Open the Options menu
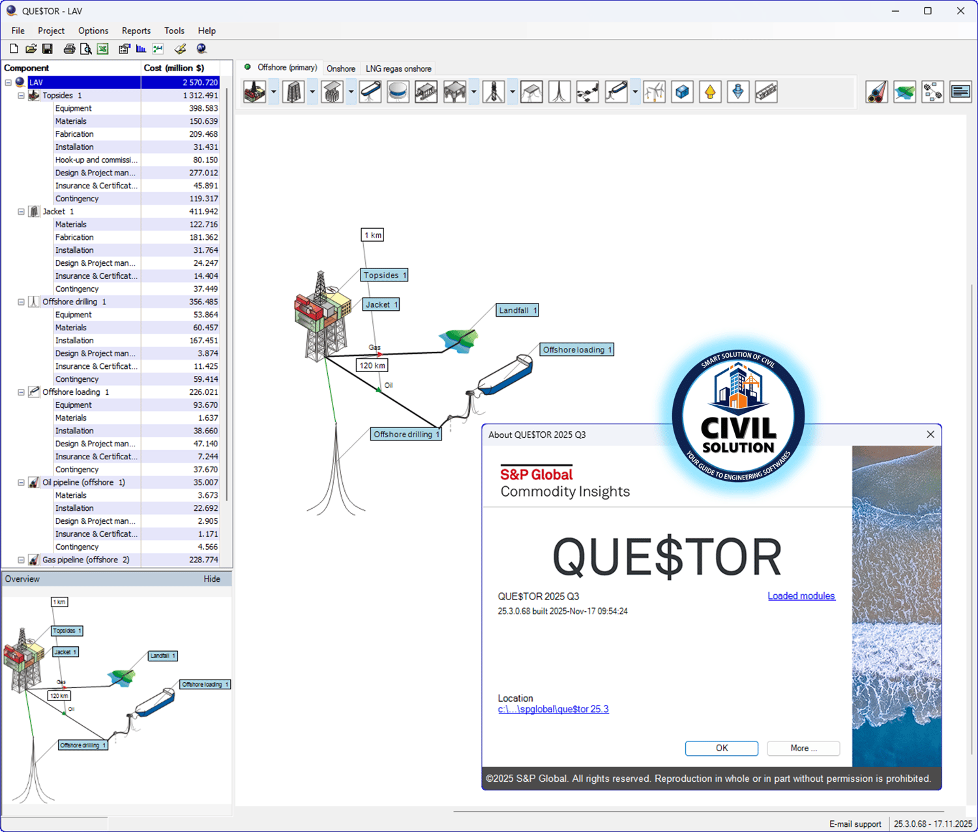Screen dimensions: 978x832 tap(93, 31)
